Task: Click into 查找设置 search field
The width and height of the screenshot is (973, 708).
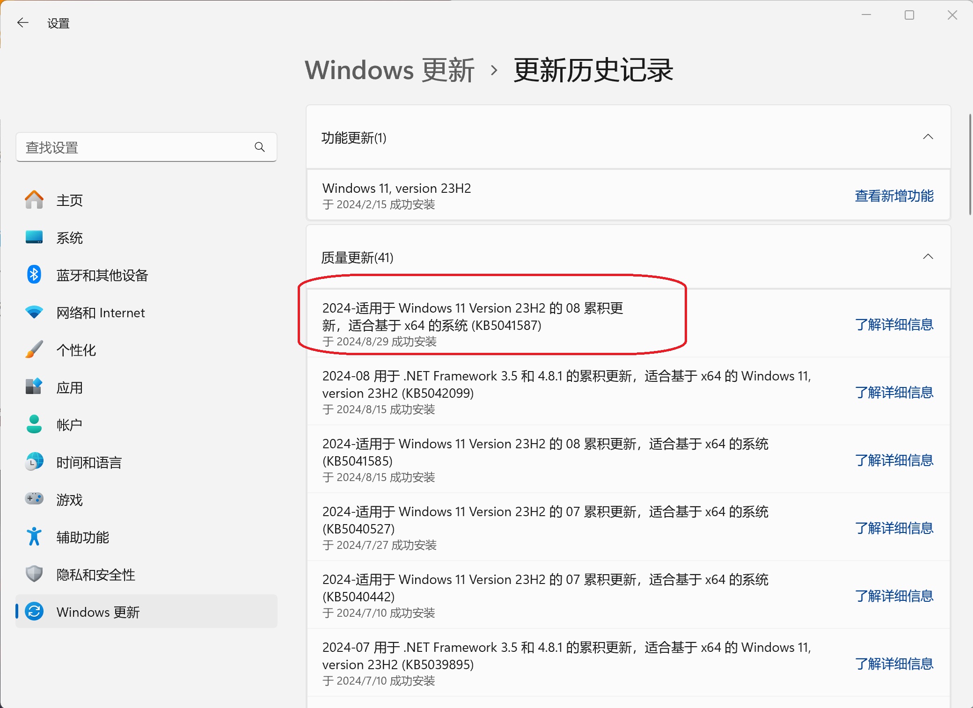Action: 146,147
